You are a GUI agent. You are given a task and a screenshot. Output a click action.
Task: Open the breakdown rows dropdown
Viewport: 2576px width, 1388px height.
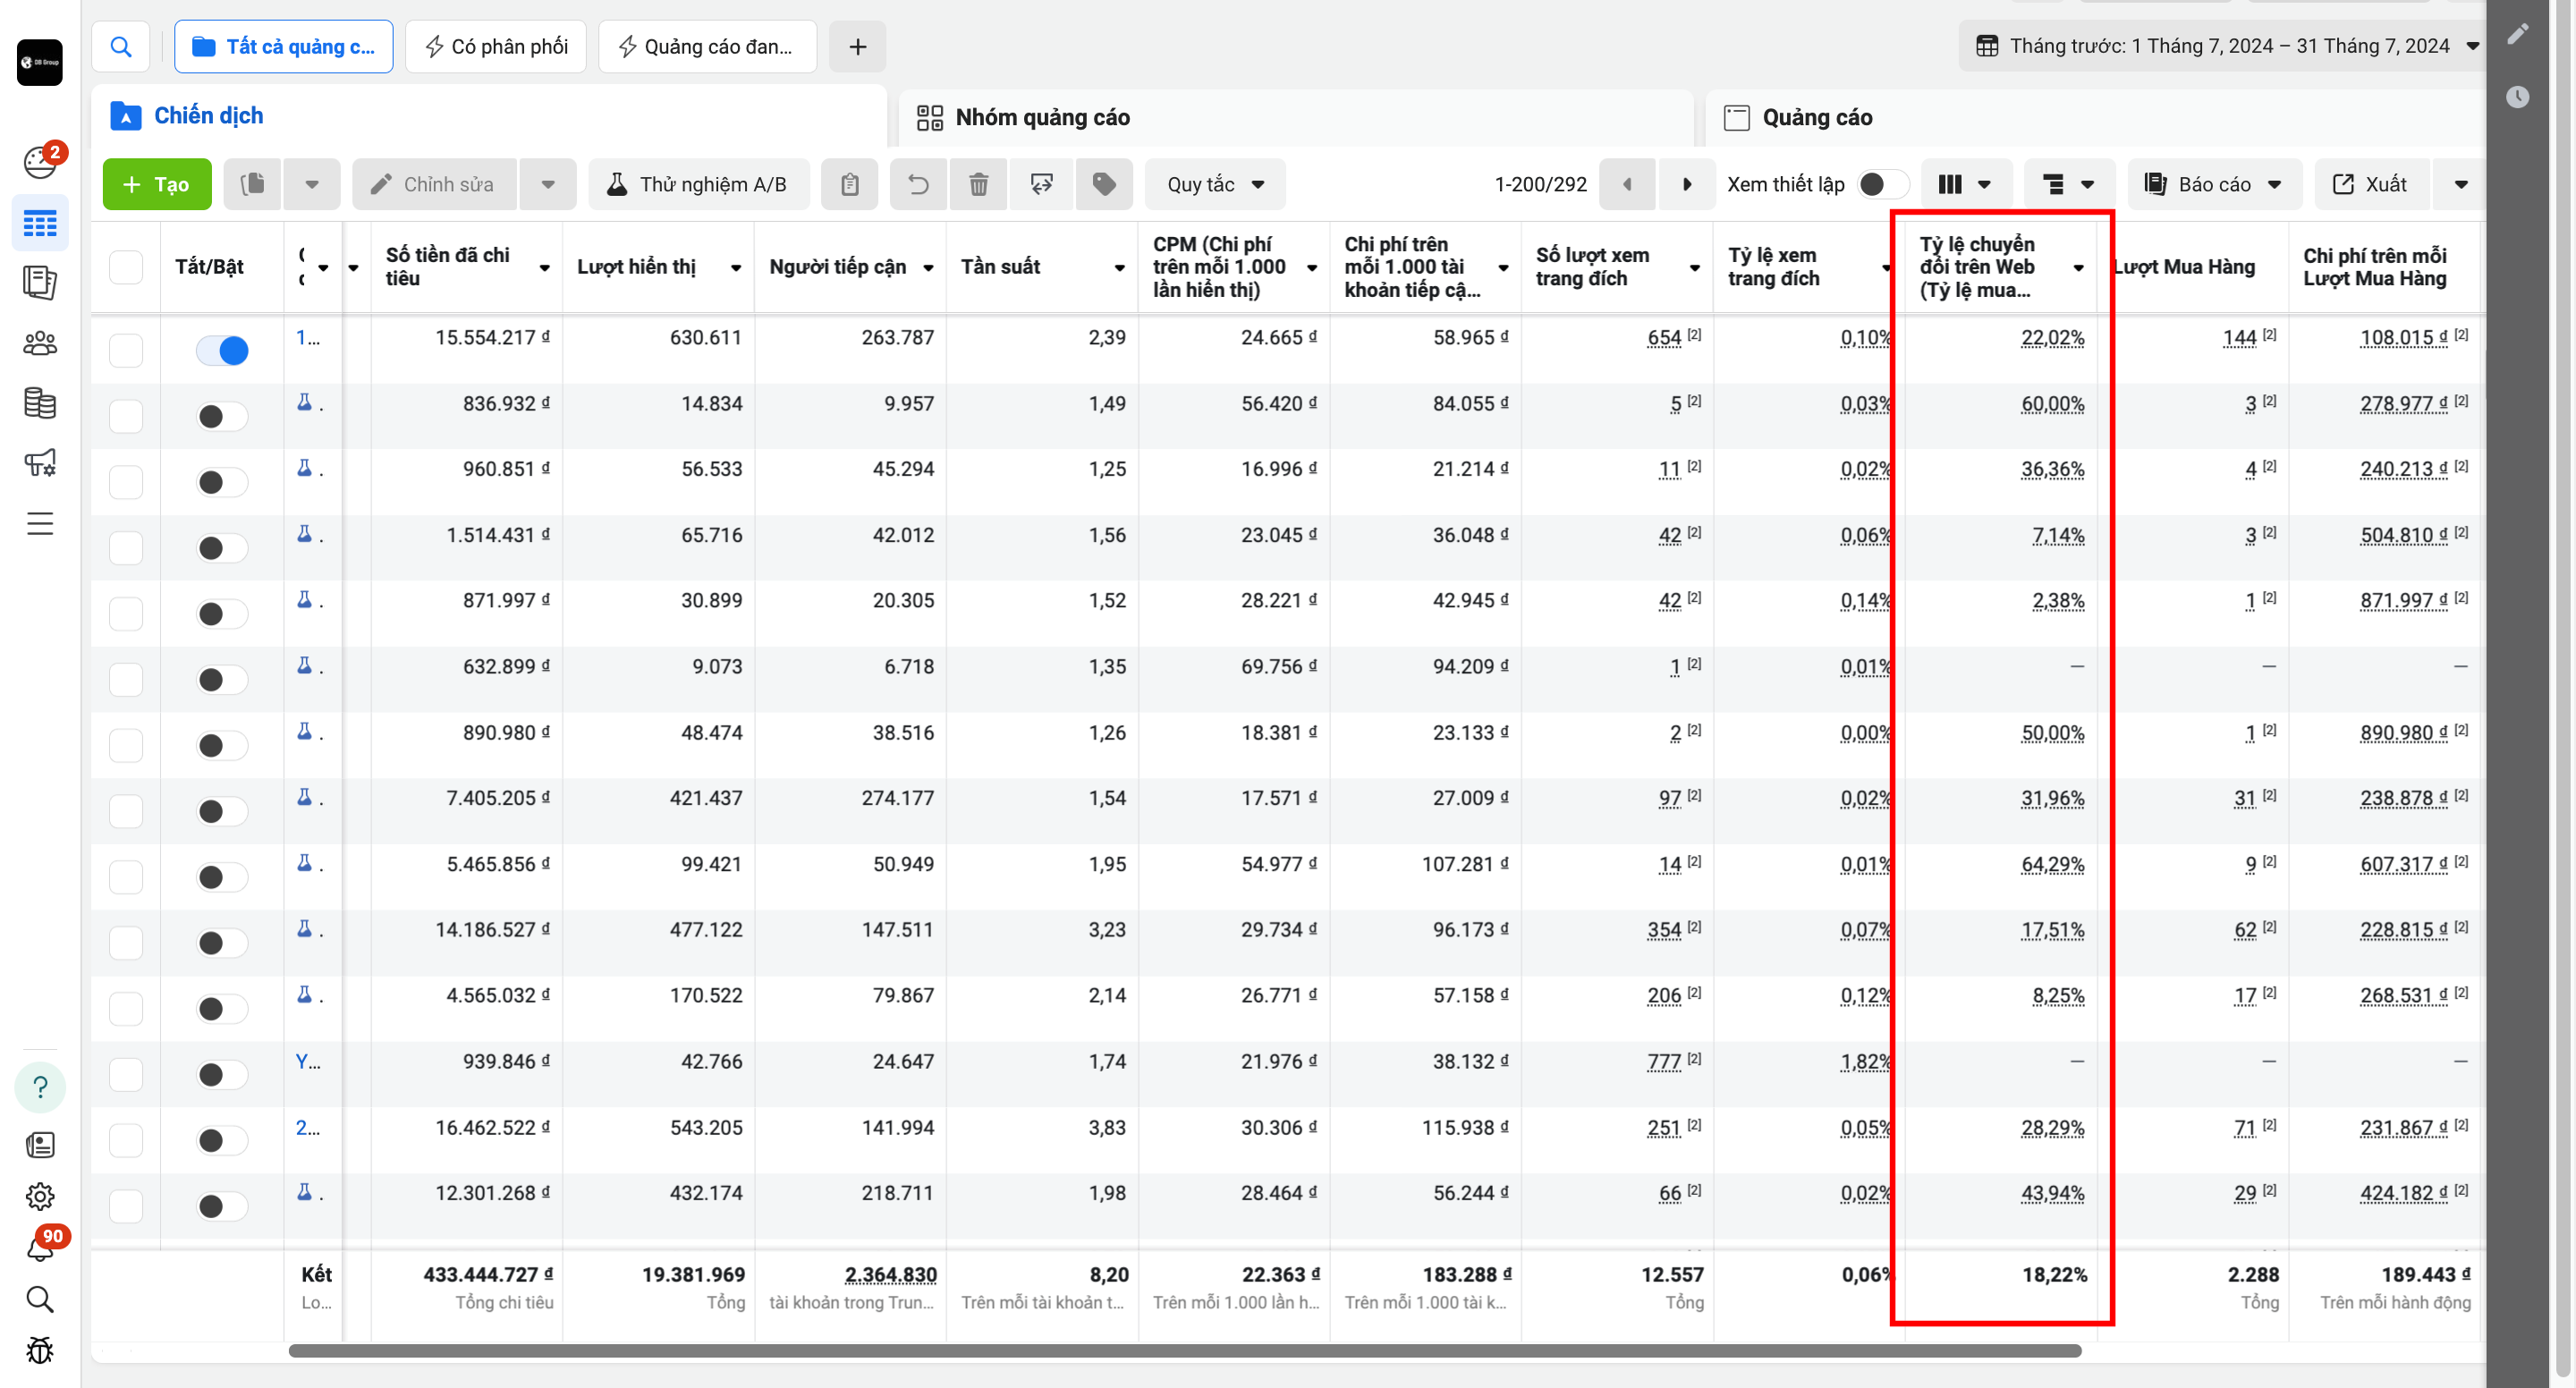2068,184
